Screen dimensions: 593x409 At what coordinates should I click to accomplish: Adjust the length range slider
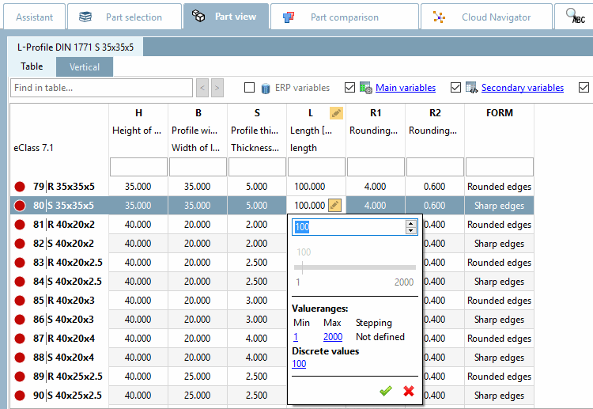(x=304, y=268)
